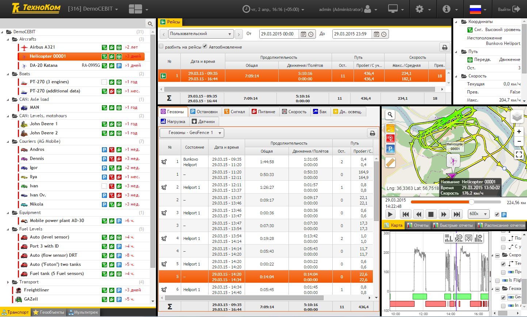Open the map search magnifier tool

coord(390,115)
